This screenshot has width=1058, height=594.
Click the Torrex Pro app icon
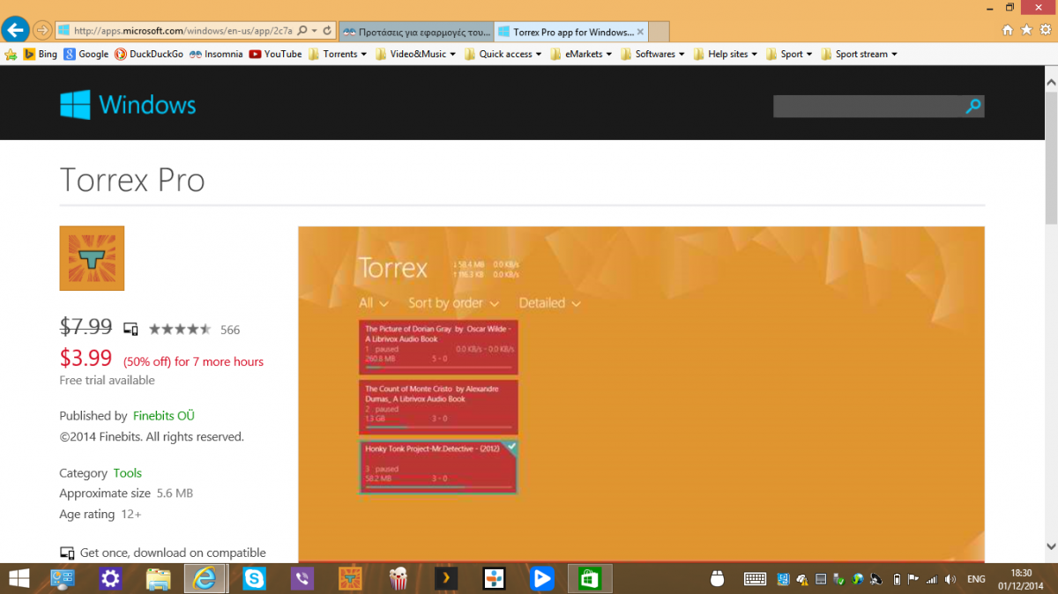pyautogui.click(x=92, y=258)
